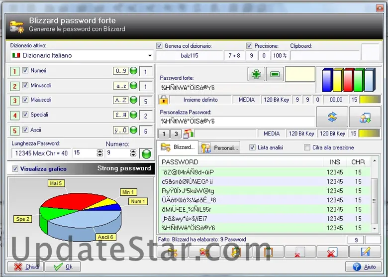
Task: Click the blue bar in color chart
Action: tap(327, 80)
